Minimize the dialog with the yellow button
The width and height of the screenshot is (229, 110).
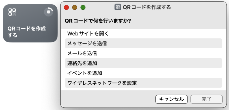click(75, 7)
